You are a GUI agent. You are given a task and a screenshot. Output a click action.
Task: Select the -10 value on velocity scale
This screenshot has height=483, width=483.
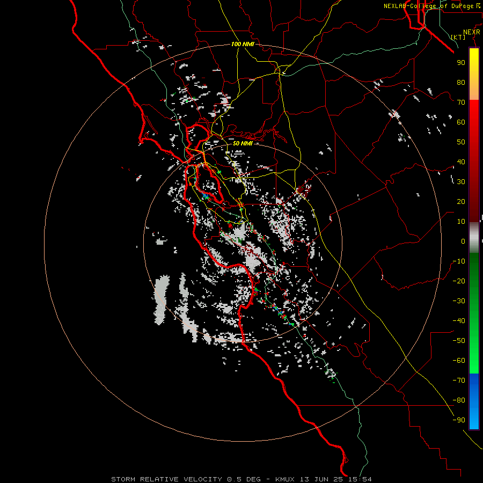click(x=459, y=261)
